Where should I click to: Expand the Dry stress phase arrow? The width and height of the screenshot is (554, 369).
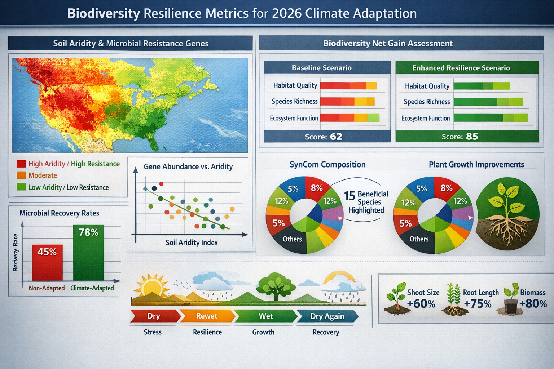[154, 316]
